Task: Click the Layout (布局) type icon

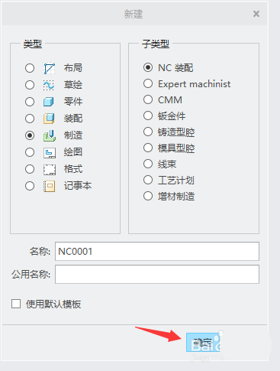Action: click(x=50, y=68)
